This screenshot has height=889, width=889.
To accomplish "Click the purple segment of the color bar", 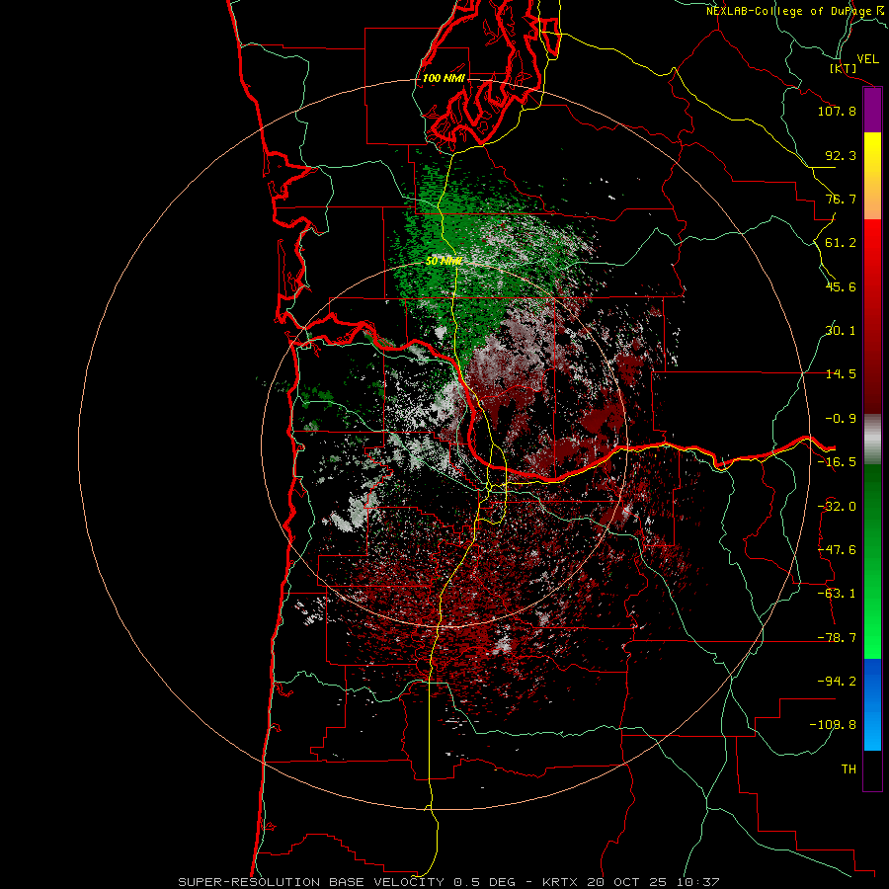I will point(872,111).
